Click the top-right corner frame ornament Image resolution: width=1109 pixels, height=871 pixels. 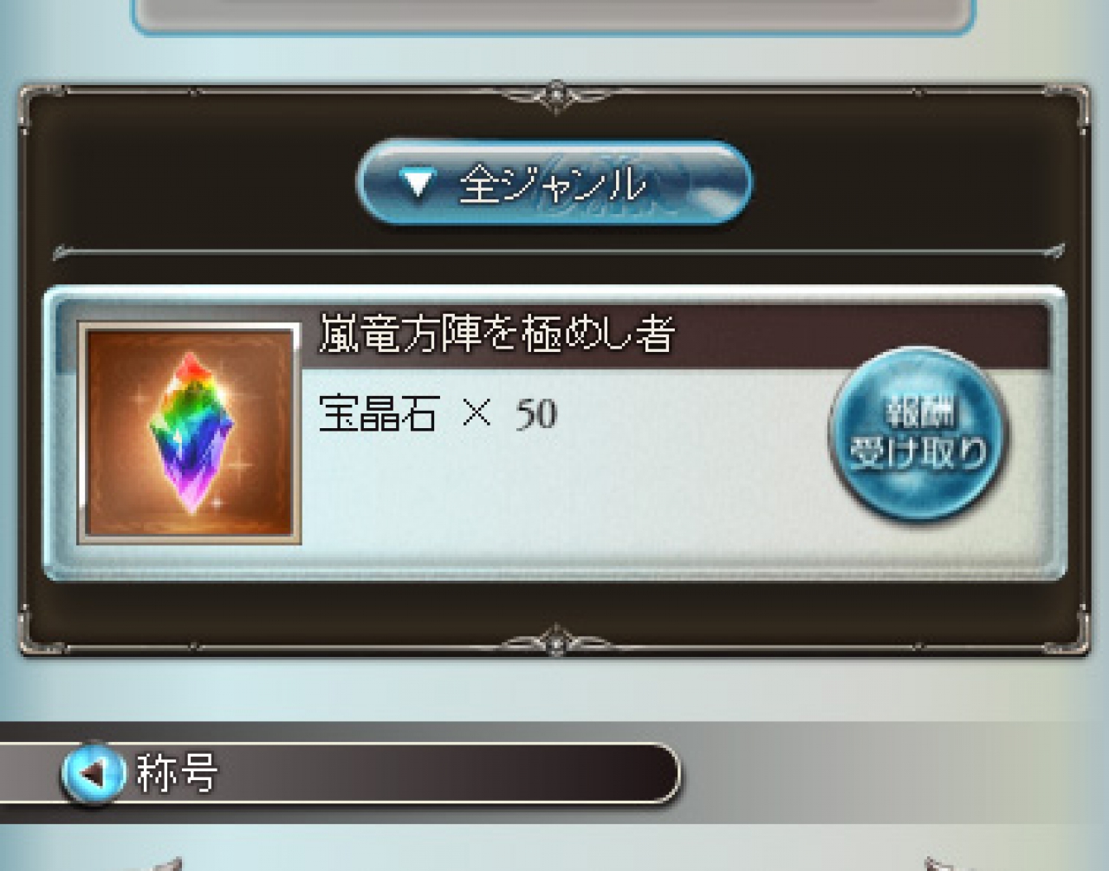(1070, 104)
